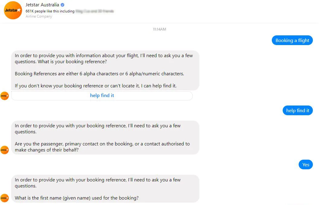Image resolution: width=321 pixels, height=205 pixels.
Task: Click the make changes of their behalf line
Action: coord(46,150)
